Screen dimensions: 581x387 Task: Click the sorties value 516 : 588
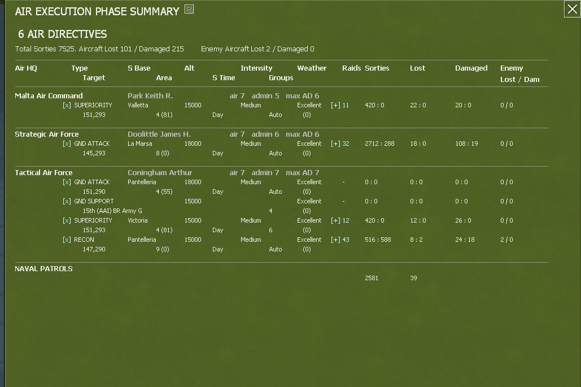click(378, 240)
